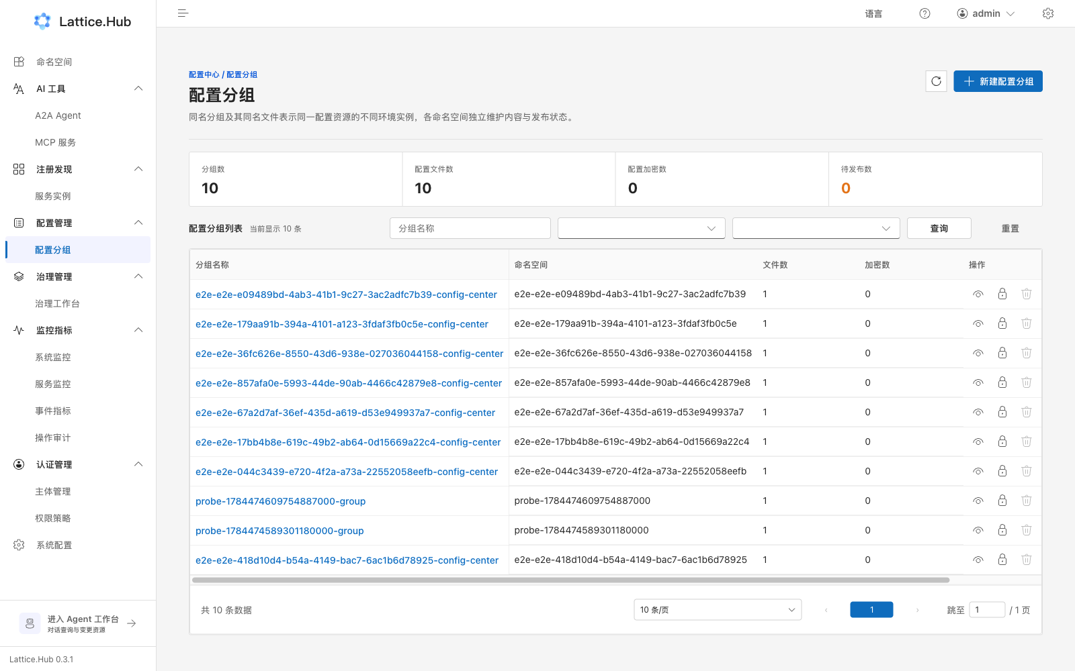Click the refresh icon button

(x=936, y=81)
